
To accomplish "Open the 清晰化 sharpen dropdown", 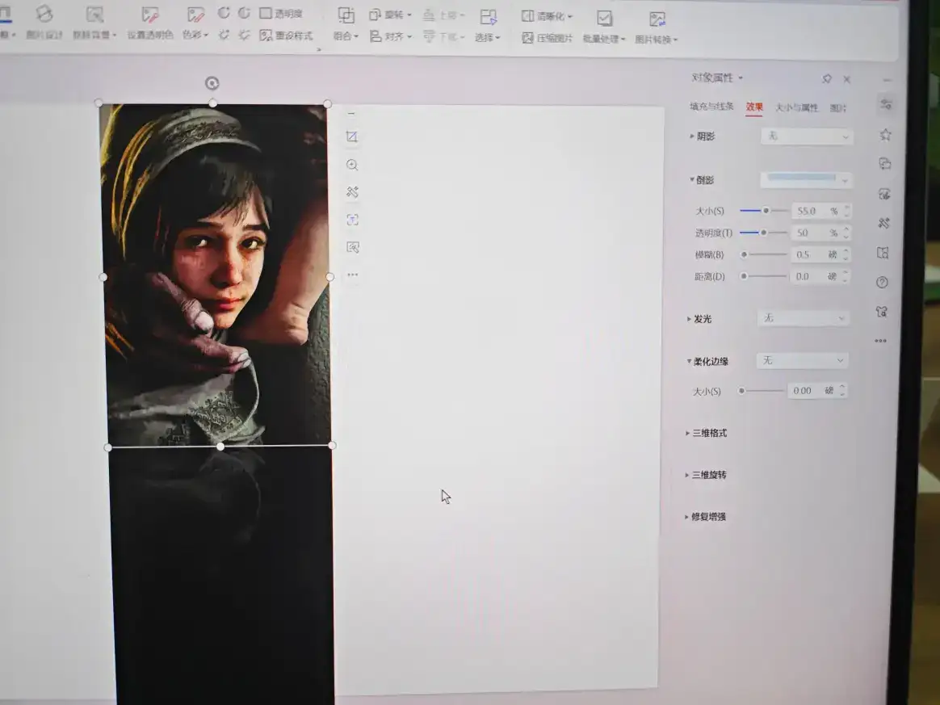I will click(547, 16).
